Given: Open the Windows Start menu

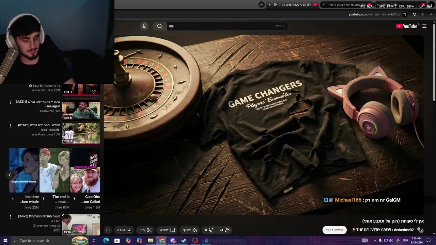Looking at the screenshot, I should point(5,241).
